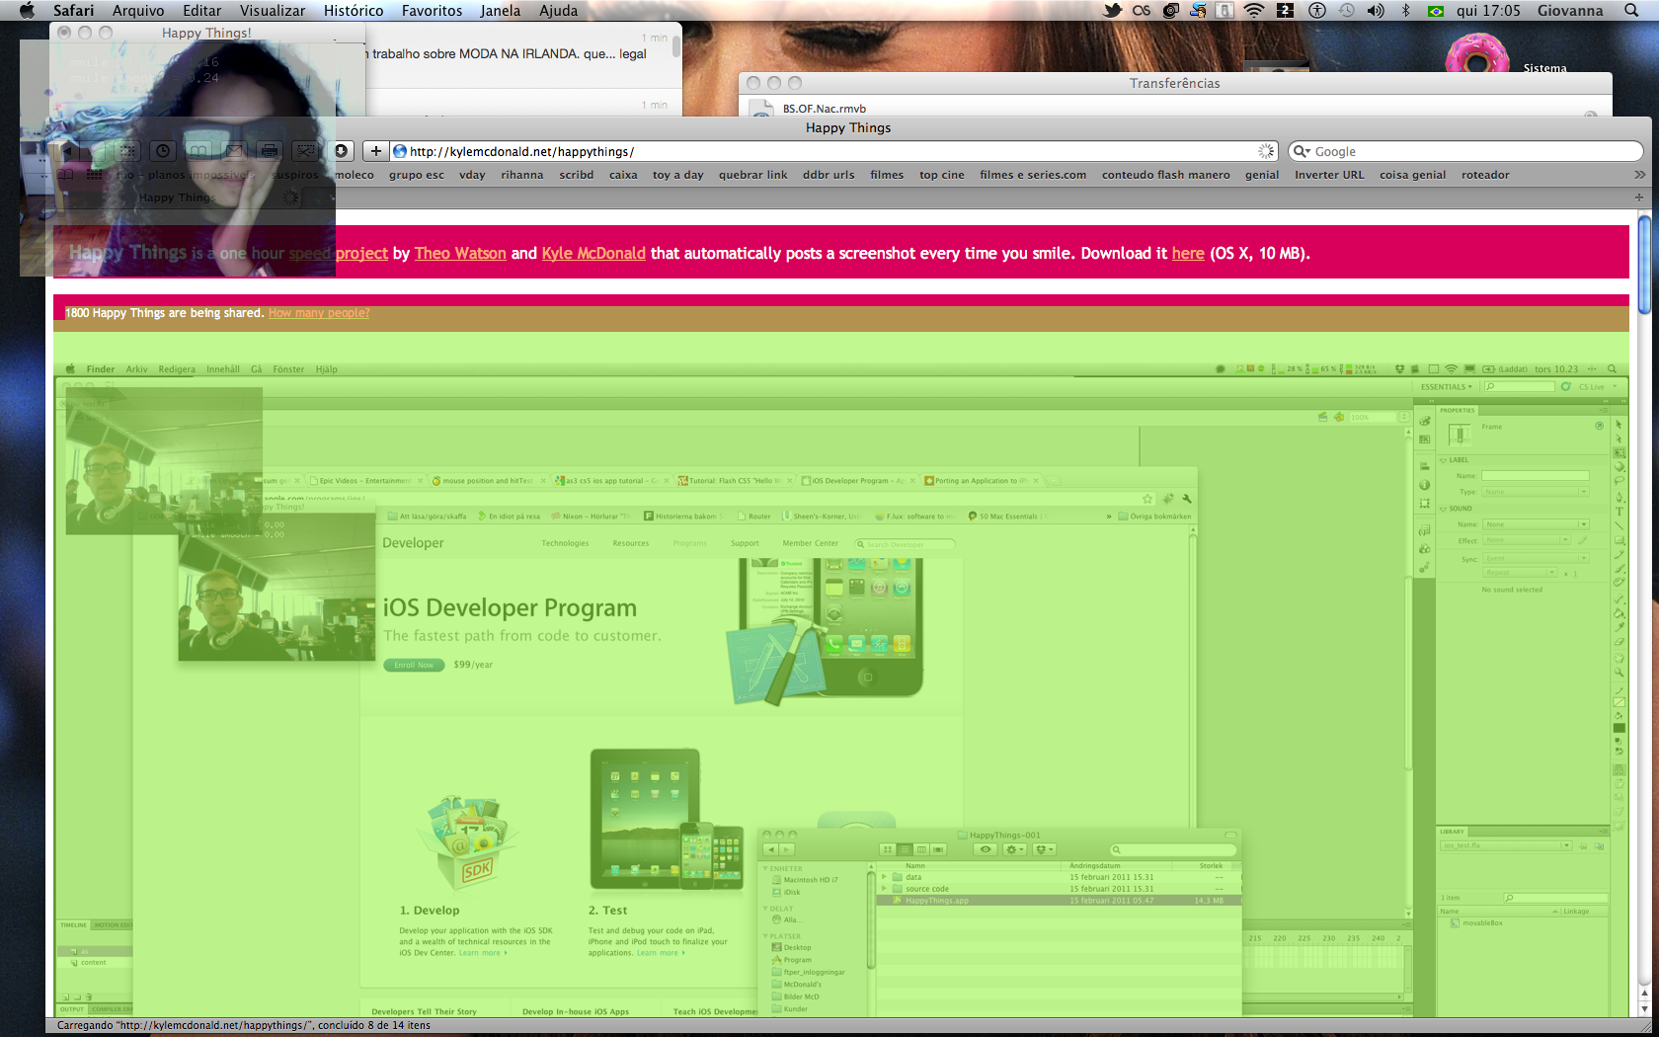Open the Apple menu
The image size is (1659, 1037).
pyautogui.click(x=27, y=11)
